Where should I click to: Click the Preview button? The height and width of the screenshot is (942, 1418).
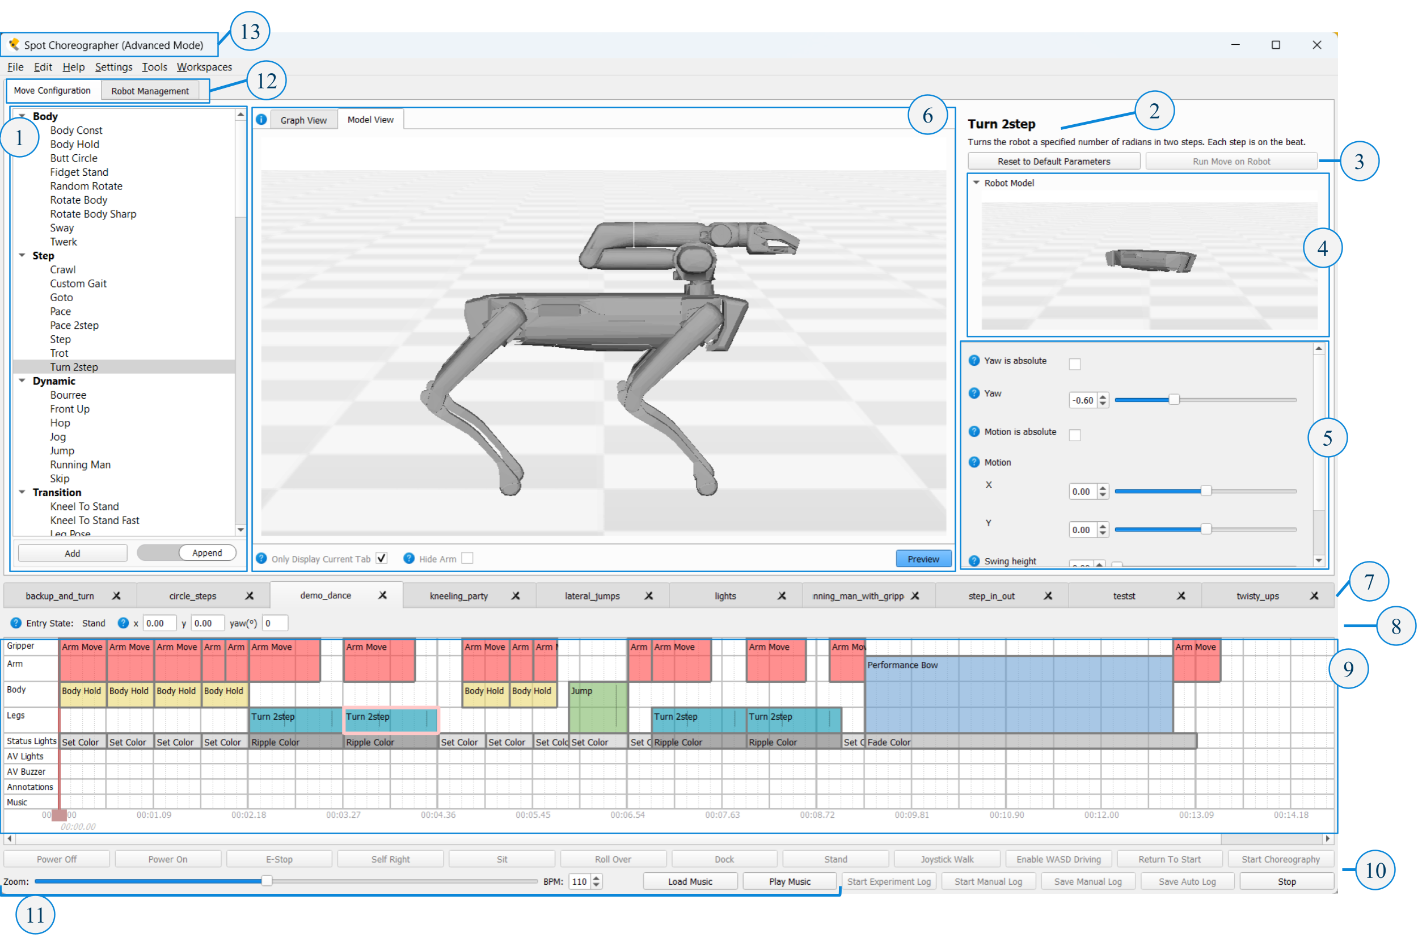(923, 559)
